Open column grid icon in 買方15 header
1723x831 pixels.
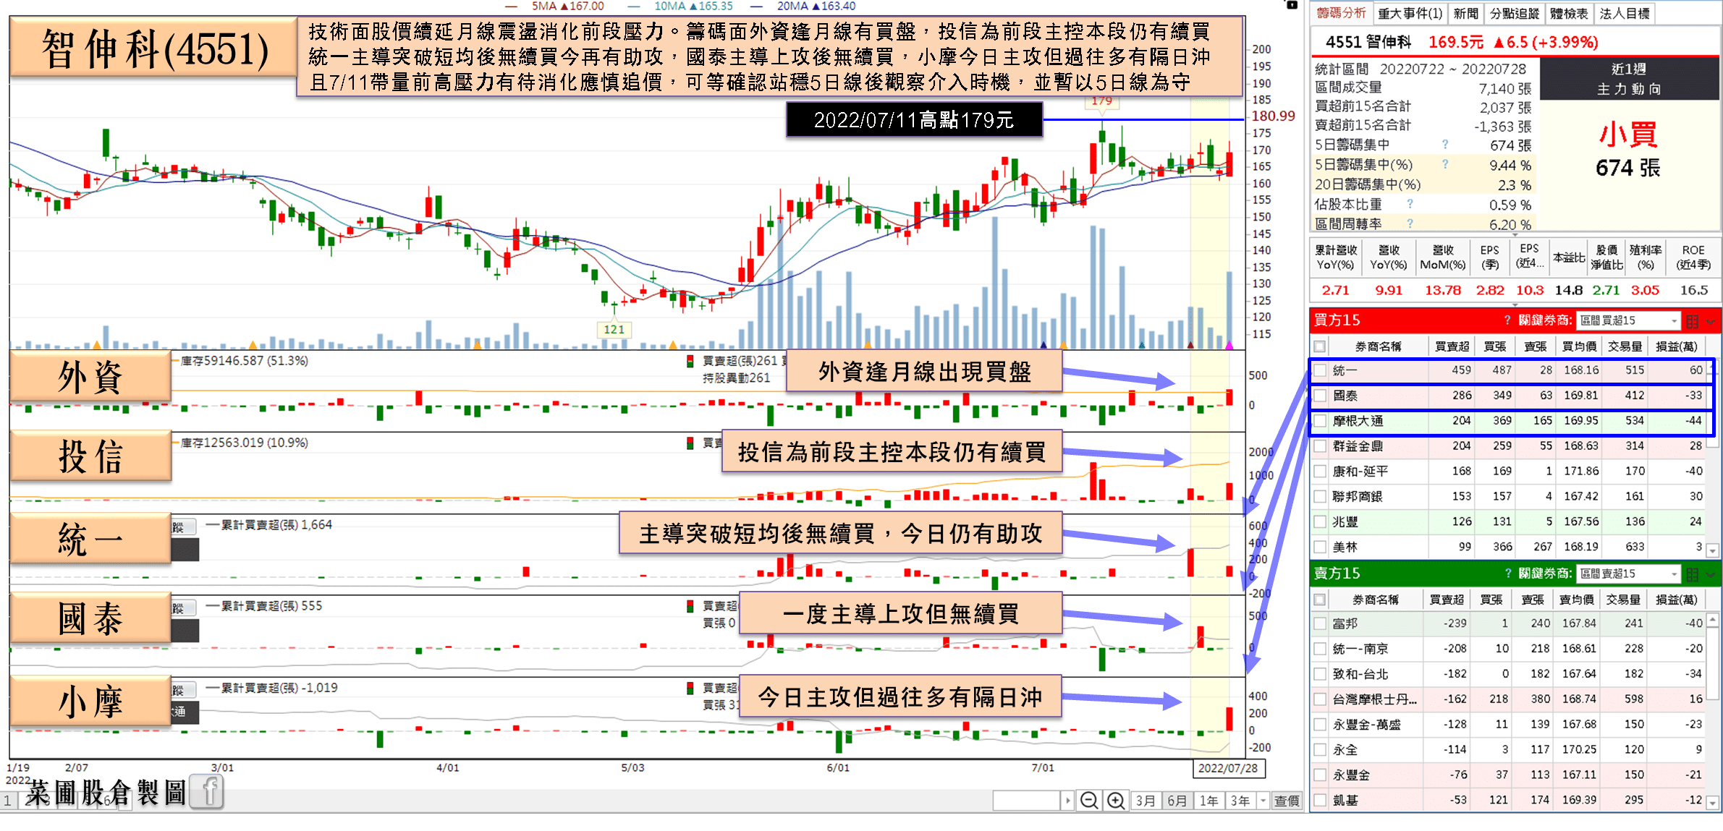coord(1692,320)
